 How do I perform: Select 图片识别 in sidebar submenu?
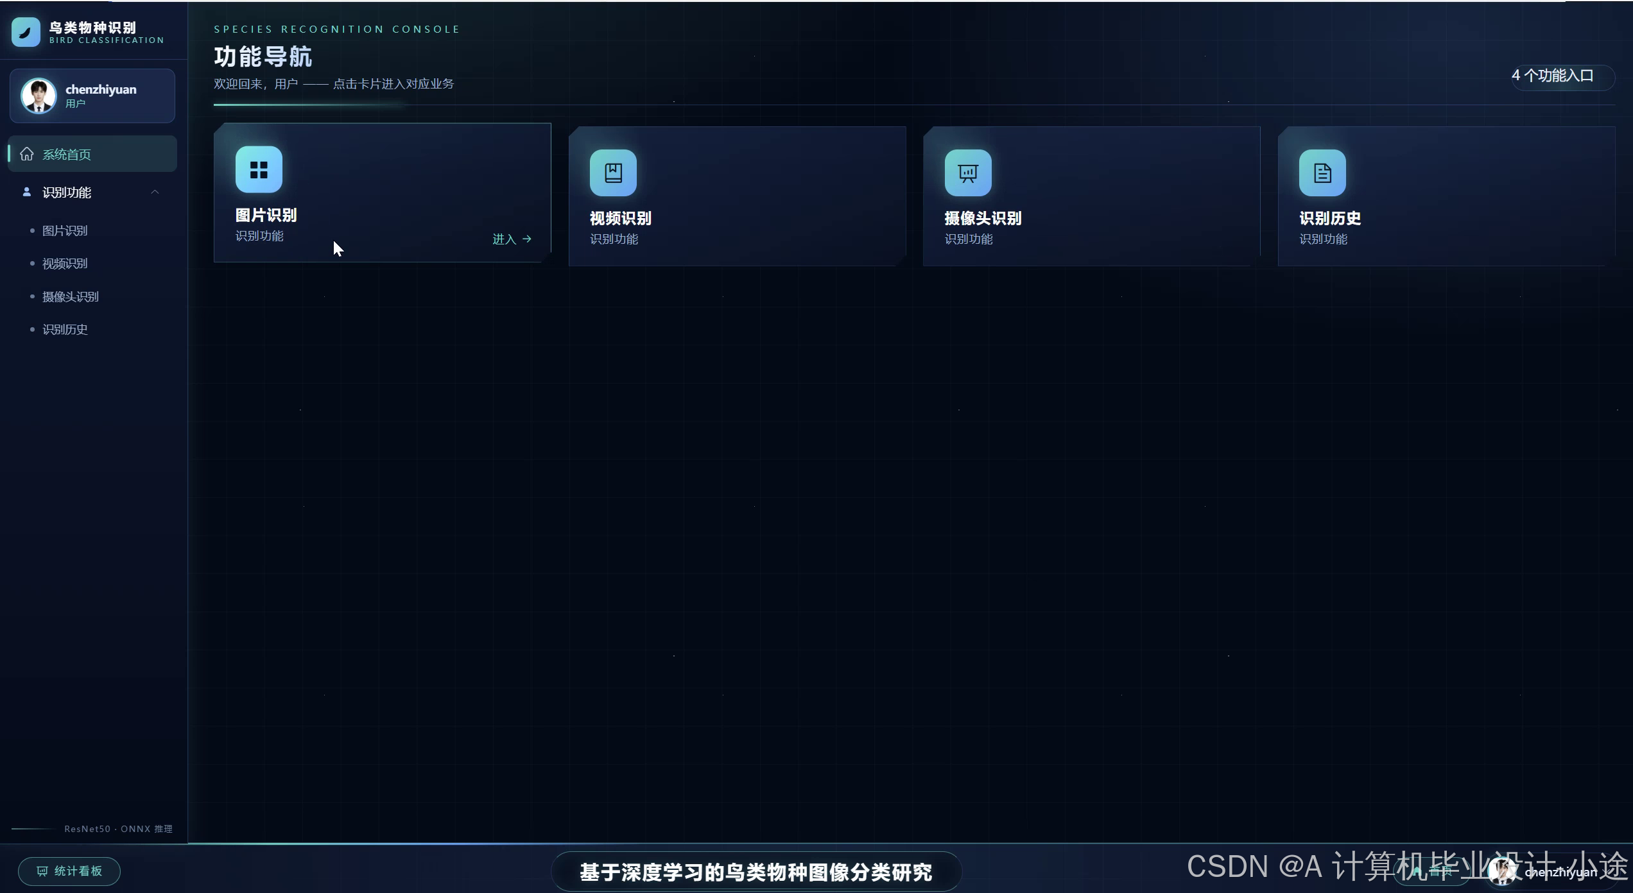coord(65,230)
